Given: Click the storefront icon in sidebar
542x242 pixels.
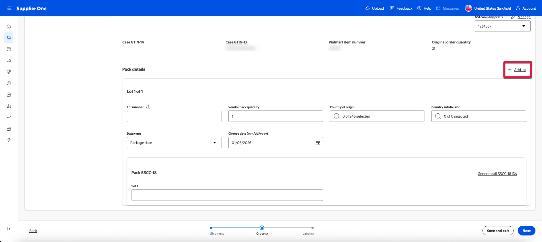Looking at the screenshot, I should pos(9,129).
